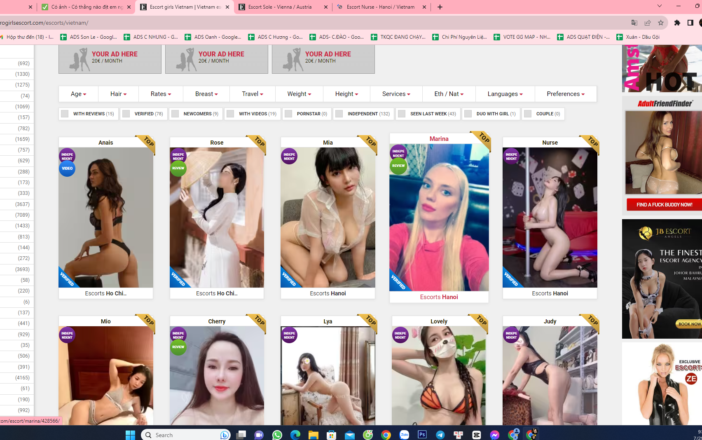Tick the Verified filter checkbox
The height and width of the screenshot is (440, 702).
(126, 114)
